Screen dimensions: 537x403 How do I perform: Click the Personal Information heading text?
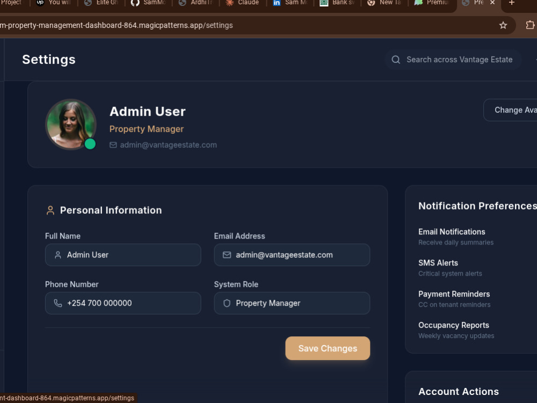pyautogui.click(x=111, y=211)
